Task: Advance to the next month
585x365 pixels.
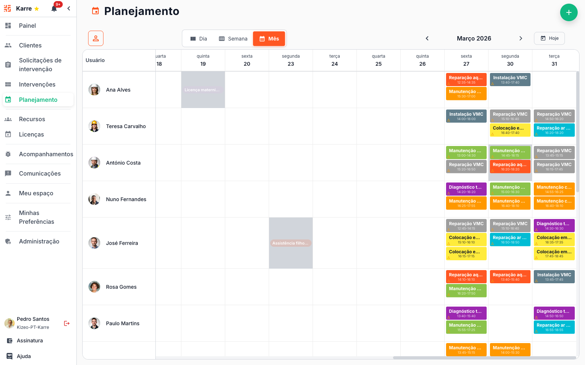Action: pos(521,38)
